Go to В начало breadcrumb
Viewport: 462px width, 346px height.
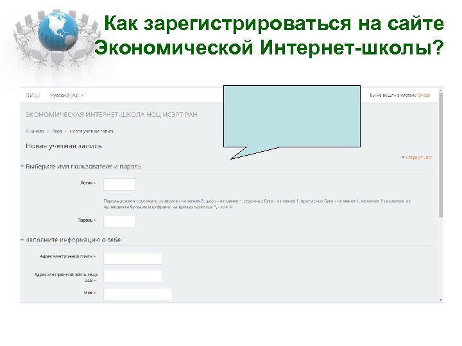(x=35, y=131)
